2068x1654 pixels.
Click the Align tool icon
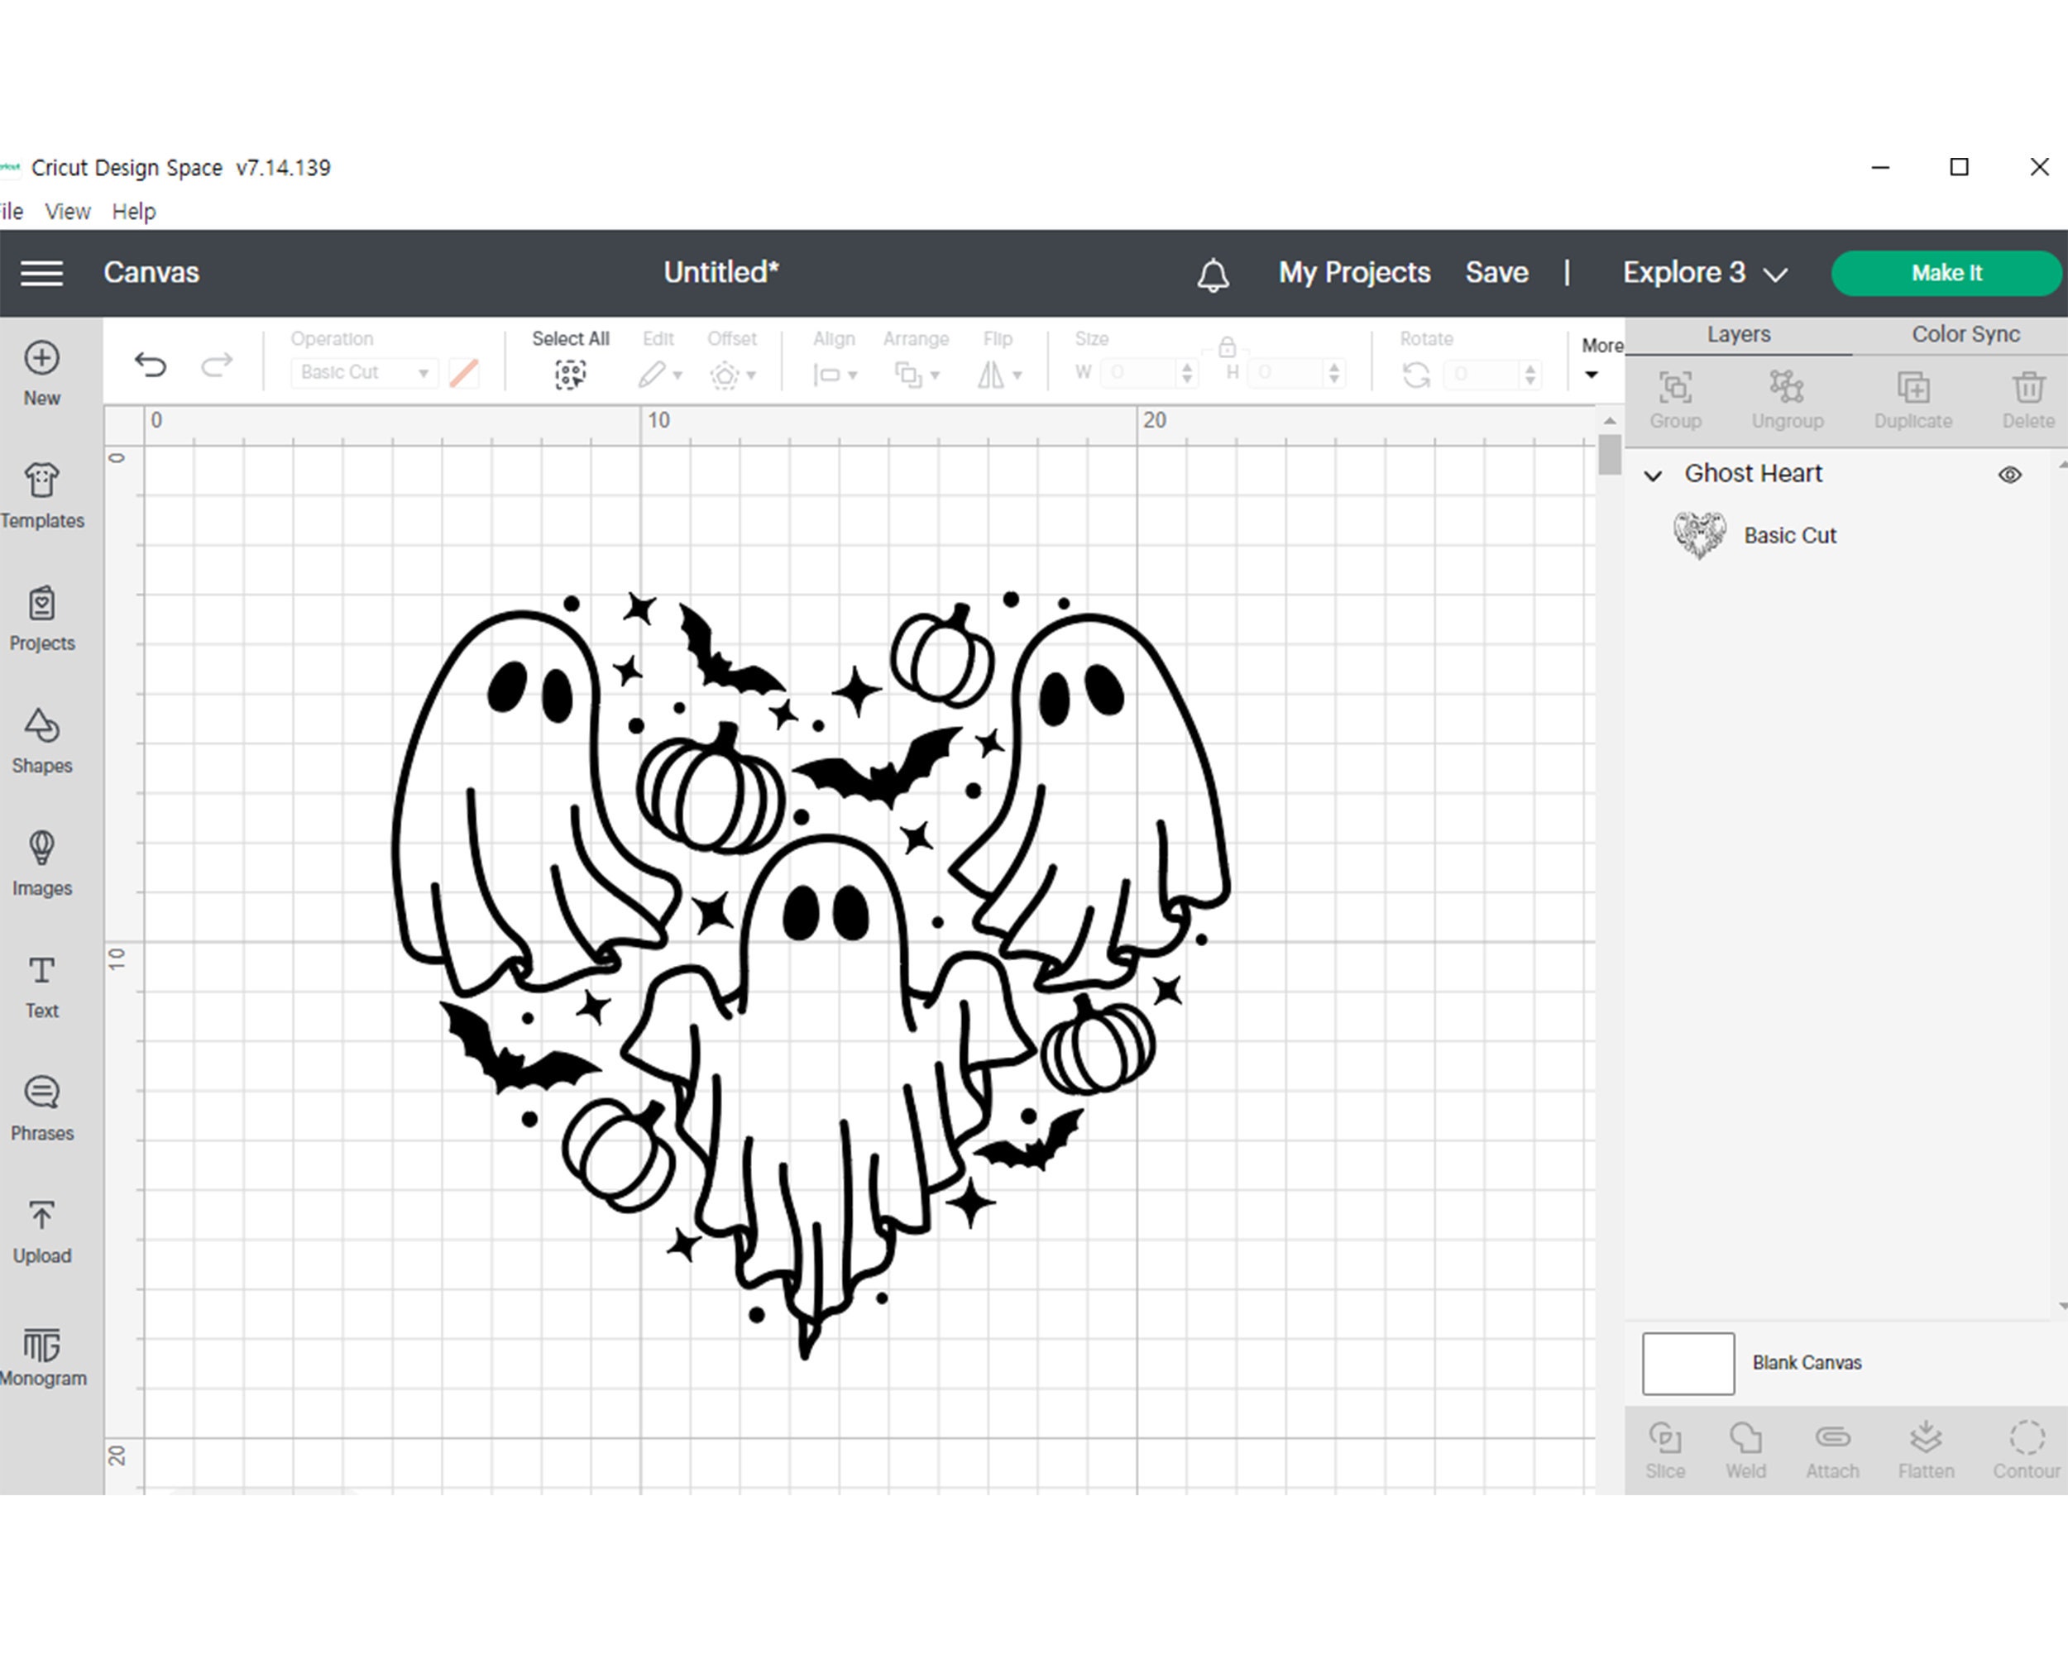[x=831, y=371]
